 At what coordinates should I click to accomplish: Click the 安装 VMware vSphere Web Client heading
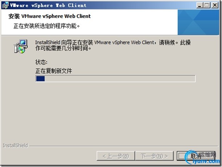tap(50, 16)
